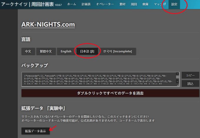Click the backup text area scroll-up arrow
The height and width of the screenshot is (138, 200).
tap(177, 74)
